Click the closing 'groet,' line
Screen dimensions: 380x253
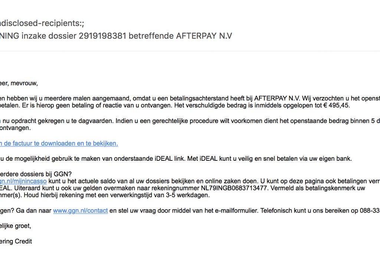pyautogui.click(x=22, y=226)
